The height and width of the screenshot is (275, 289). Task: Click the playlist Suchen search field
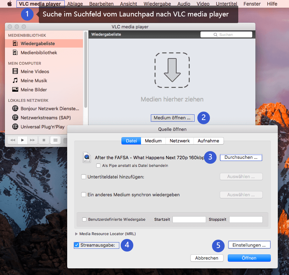tap(226, 35)
